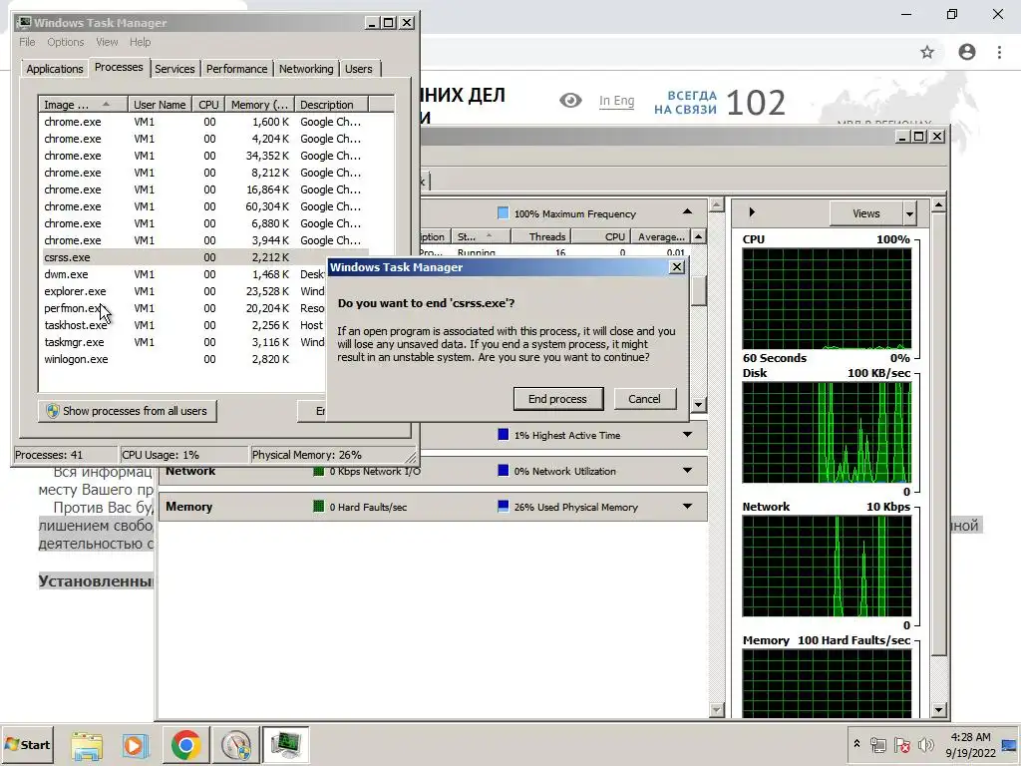Open the volume speaker tray icon
Image resolution: width=1021 pixels, height=766 pixels.
click(925, 744)
